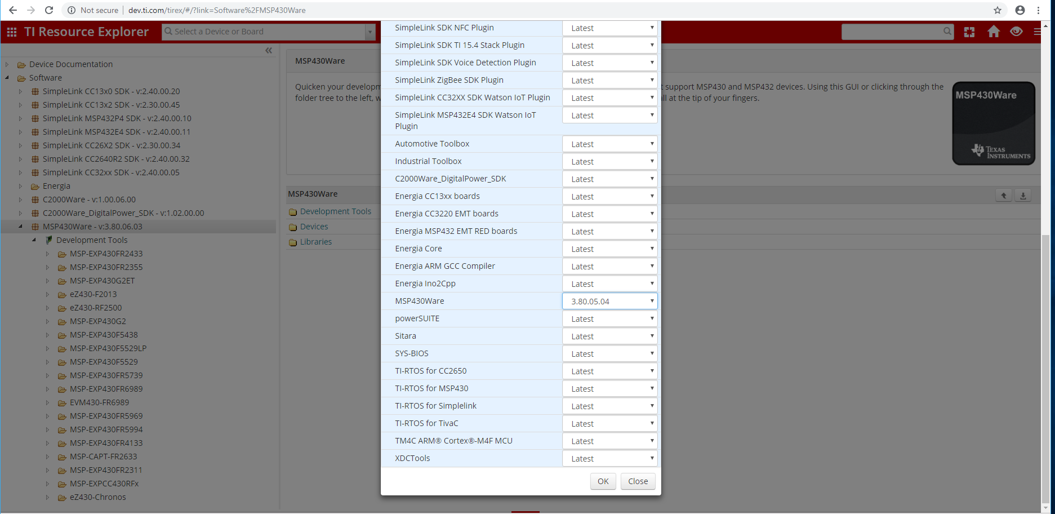Expand SimpleLink CC13x0 SDK tree node
This screenshot has height=514, width=1055.
pyautogui.click(x=21, y=91)
